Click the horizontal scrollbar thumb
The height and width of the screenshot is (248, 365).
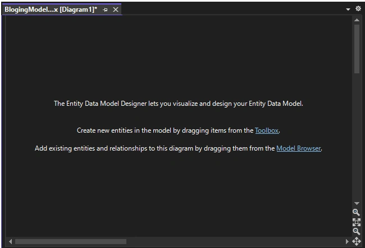pyautogui.click(x=71, y=241)
